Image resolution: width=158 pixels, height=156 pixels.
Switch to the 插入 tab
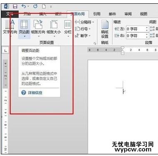coord(43,14)
